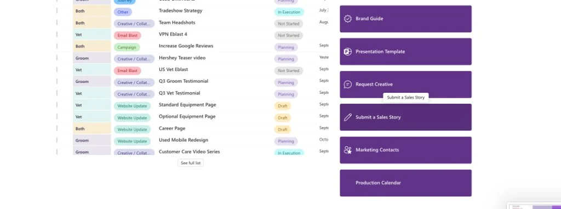
Task: Open the Tradeshow Strategy item
Action: (180, 11)
